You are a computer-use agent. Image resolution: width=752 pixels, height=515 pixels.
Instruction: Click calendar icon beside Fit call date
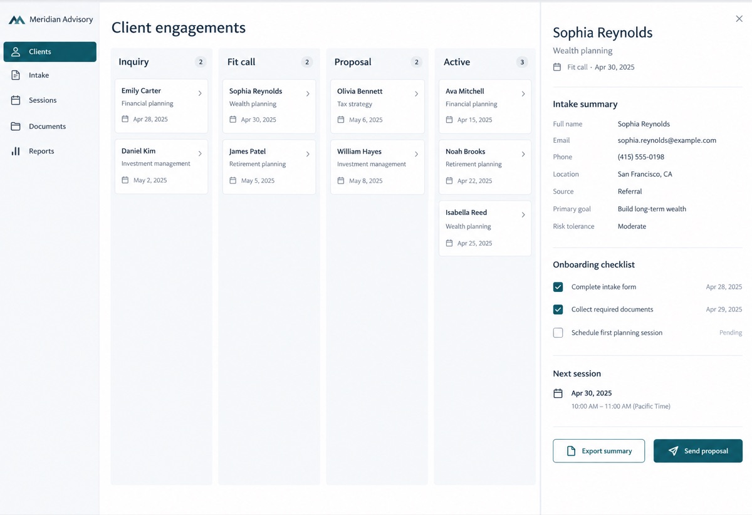pyautogui.click(x=557, y=67)
